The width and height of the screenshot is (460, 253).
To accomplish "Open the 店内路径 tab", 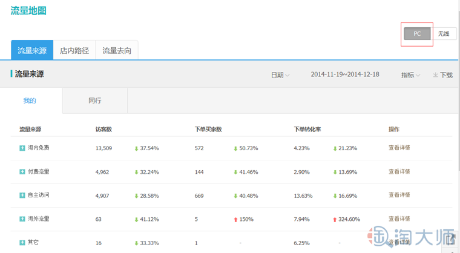I will pyautogui.click(x=74, y=50).
